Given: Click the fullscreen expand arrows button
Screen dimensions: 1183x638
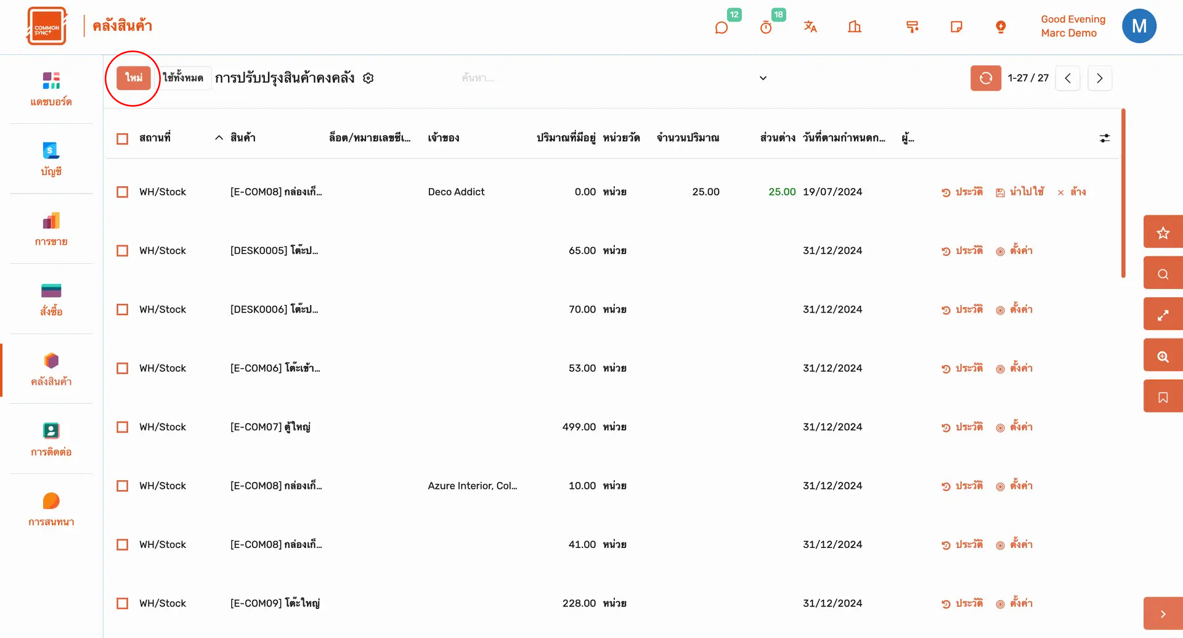Looking at the screenshot, I should [1163, 315].
